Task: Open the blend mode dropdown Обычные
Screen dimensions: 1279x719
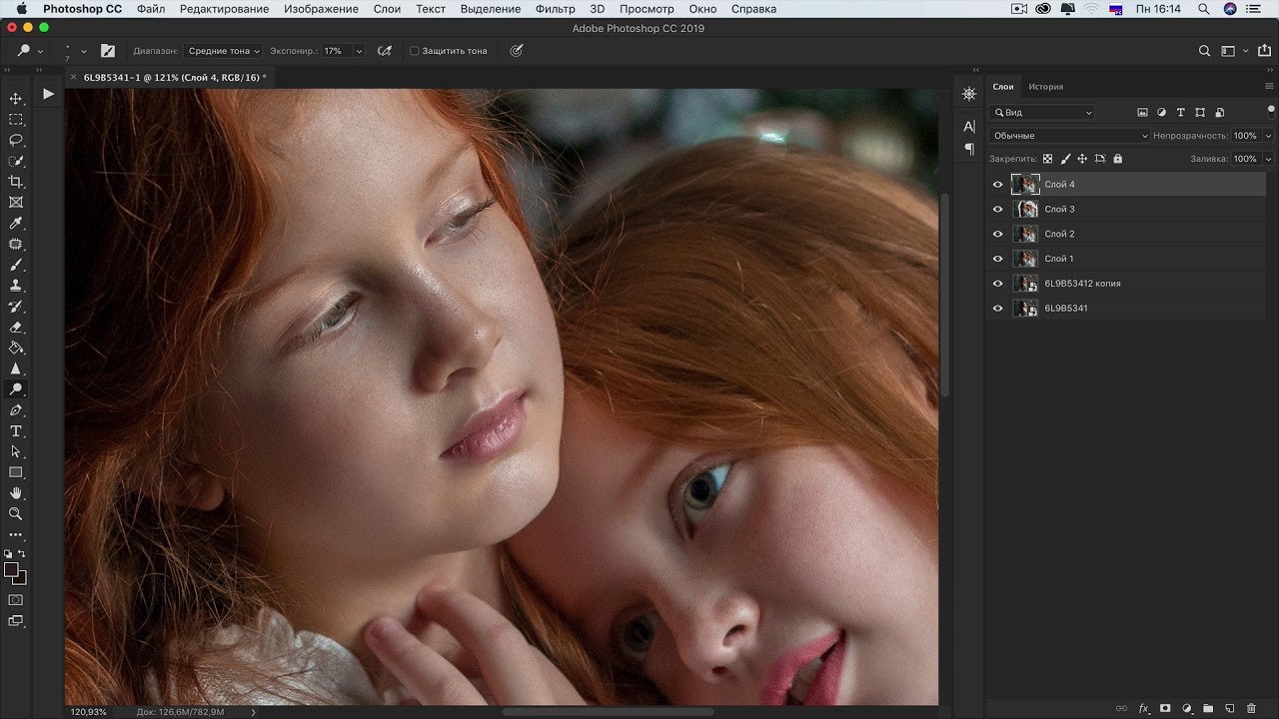Action: (x=1069, y=136)
